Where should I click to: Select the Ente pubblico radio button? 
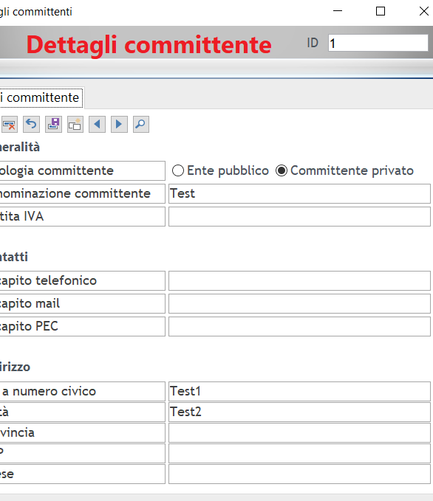point(178,170)
